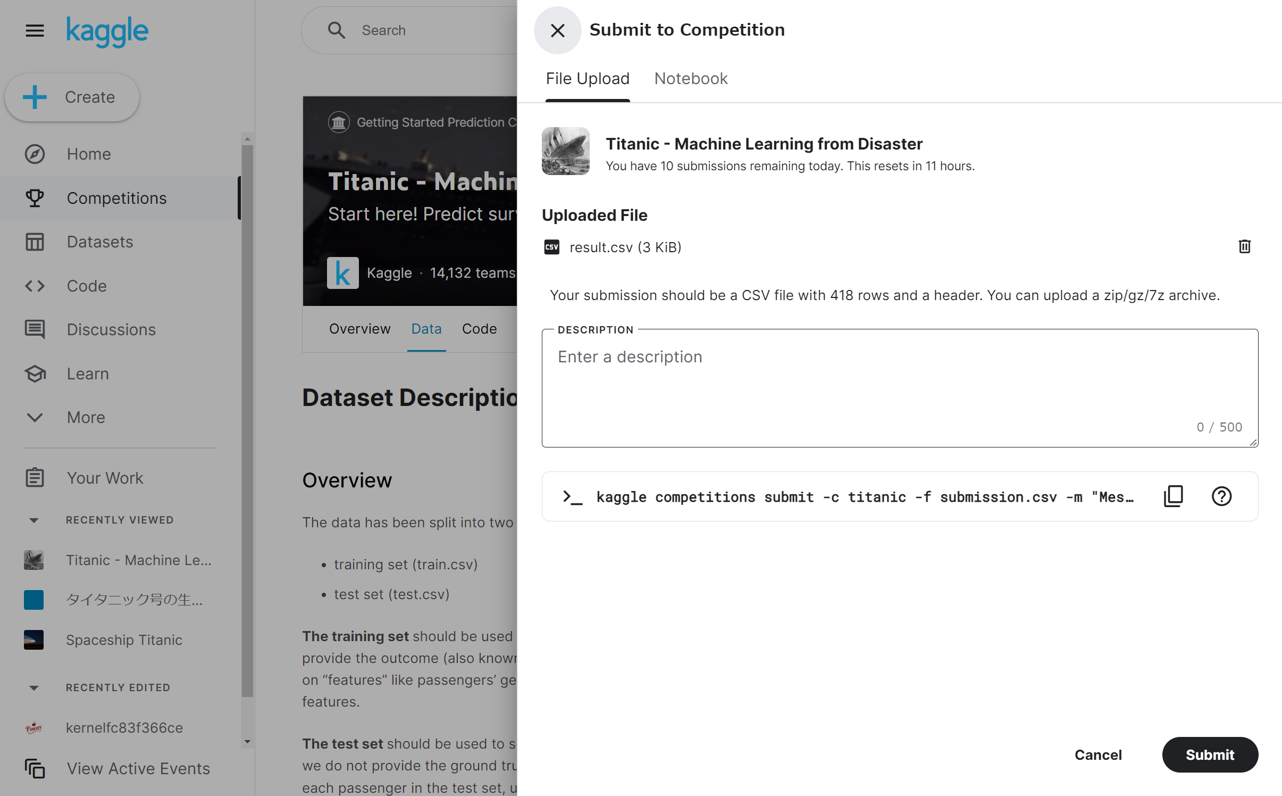
Task: Open the hamburger navigation menu
Action: pyautogui.click(x=35, y=30)
